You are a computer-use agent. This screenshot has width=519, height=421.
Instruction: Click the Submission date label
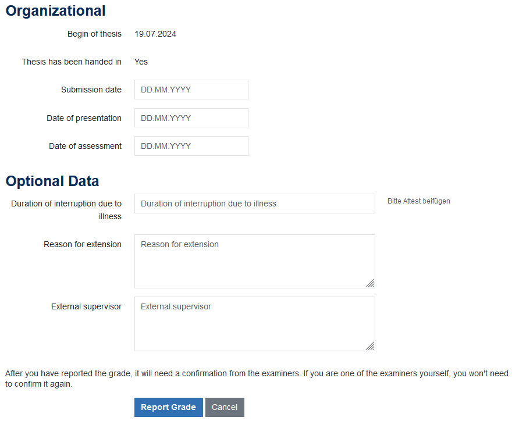[x=91, y=90]
